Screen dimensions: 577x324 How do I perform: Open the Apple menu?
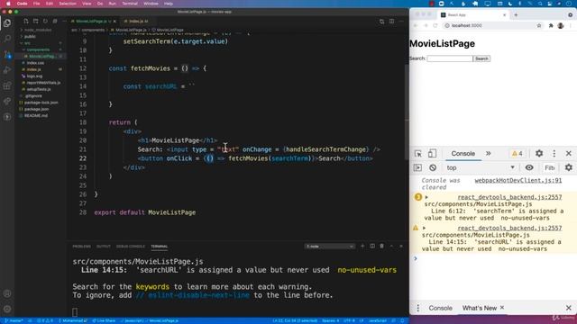point(8,4)
